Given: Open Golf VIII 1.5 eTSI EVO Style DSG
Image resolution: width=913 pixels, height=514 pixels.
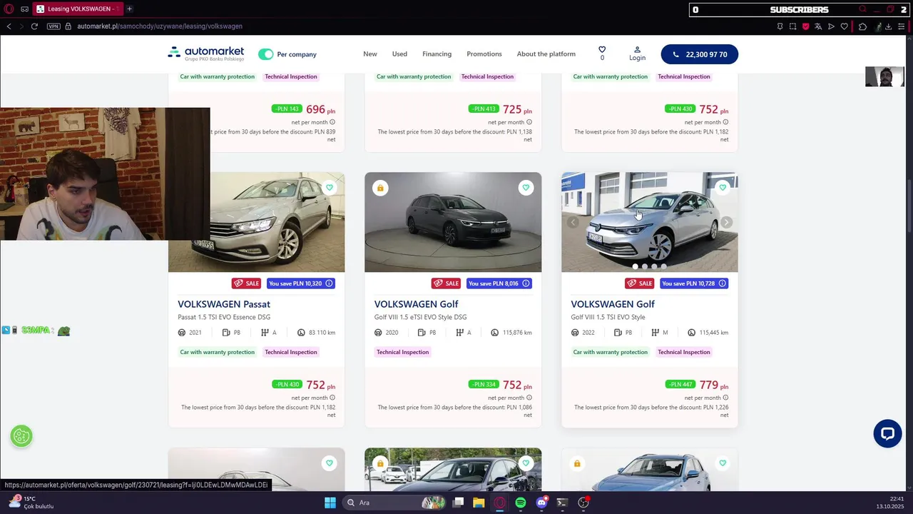Looking at the screenshot, I should pos(420,317).
